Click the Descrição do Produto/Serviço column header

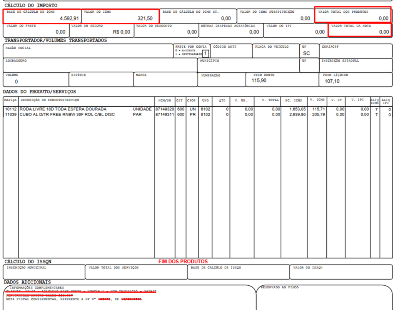(50, 100)
